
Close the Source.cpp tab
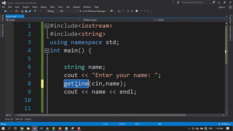pyautogui.click(x=23, y=16)
